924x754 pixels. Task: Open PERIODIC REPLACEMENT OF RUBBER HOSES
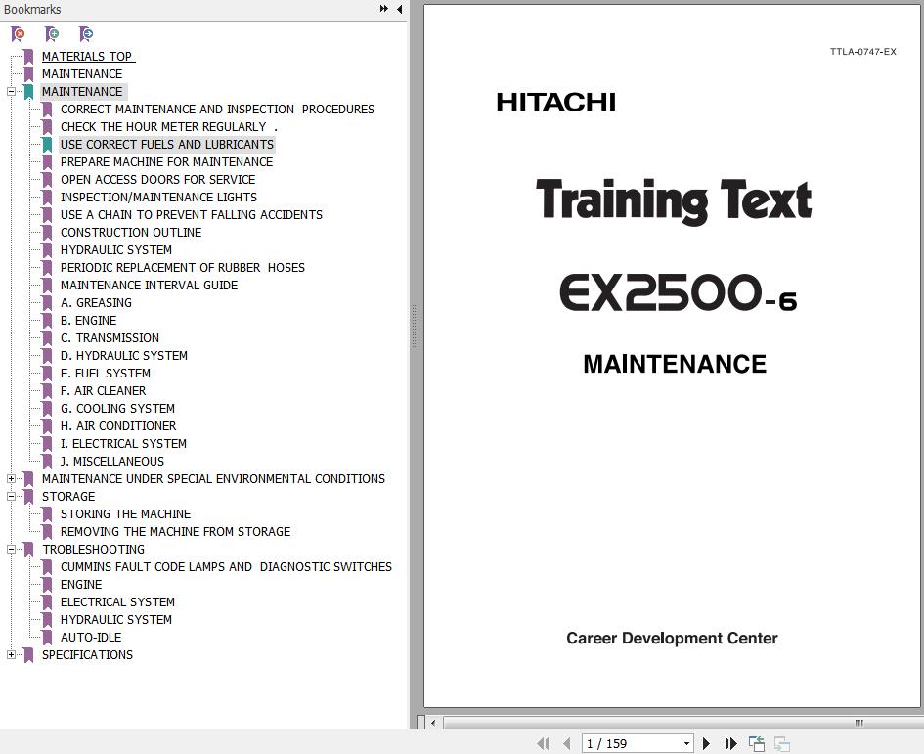pyautogui.click(x=182, y=268)
